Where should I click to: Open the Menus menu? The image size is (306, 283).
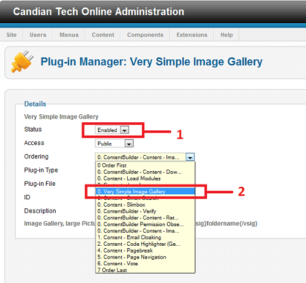coord(69,35)
